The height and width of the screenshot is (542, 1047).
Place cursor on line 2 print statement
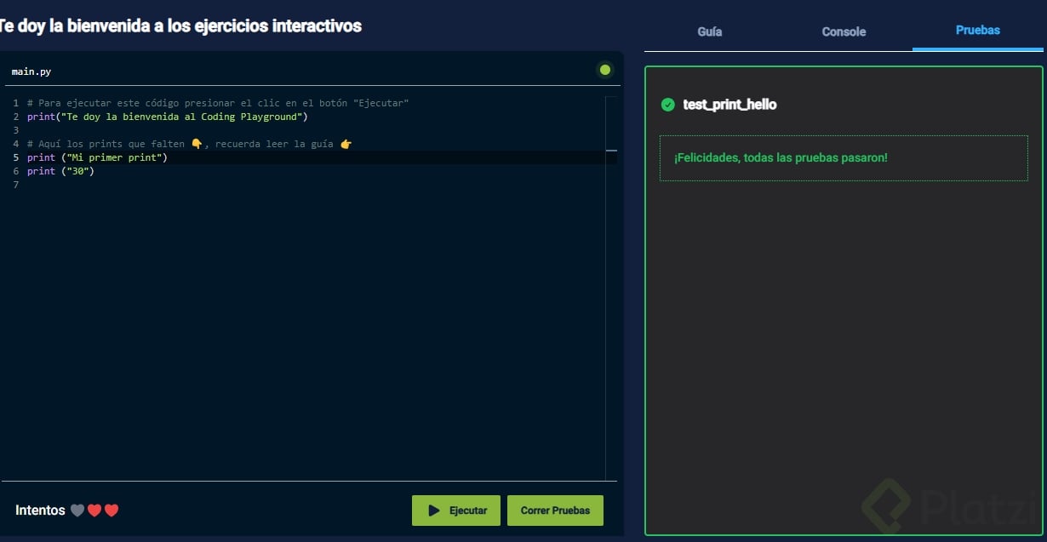[x=167, y=117]
